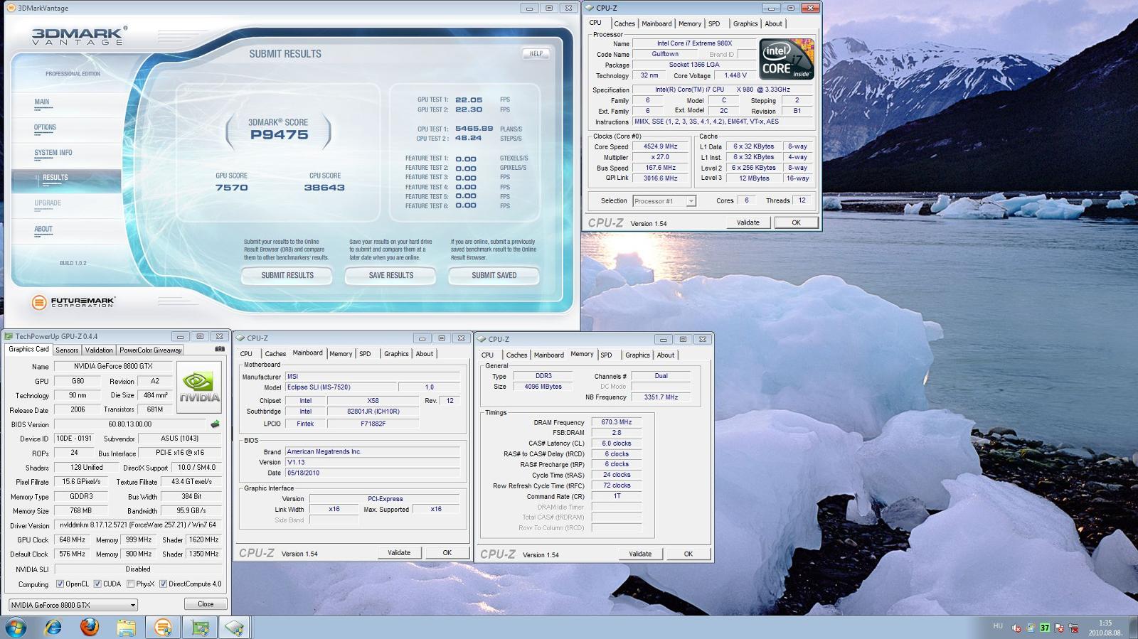Open the NVIDIA GeForce 8800 GTX dropdown
This screenshot has width=1138, height=639.
point(73,605)
